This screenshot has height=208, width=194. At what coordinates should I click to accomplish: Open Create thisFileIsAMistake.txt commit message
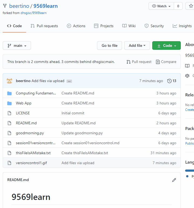point(85,153)
